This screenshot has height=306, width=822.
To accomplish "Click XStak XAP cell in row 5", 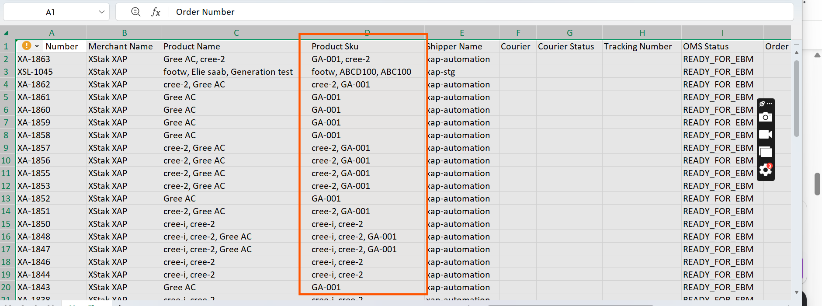I will [x=125, y=97].
